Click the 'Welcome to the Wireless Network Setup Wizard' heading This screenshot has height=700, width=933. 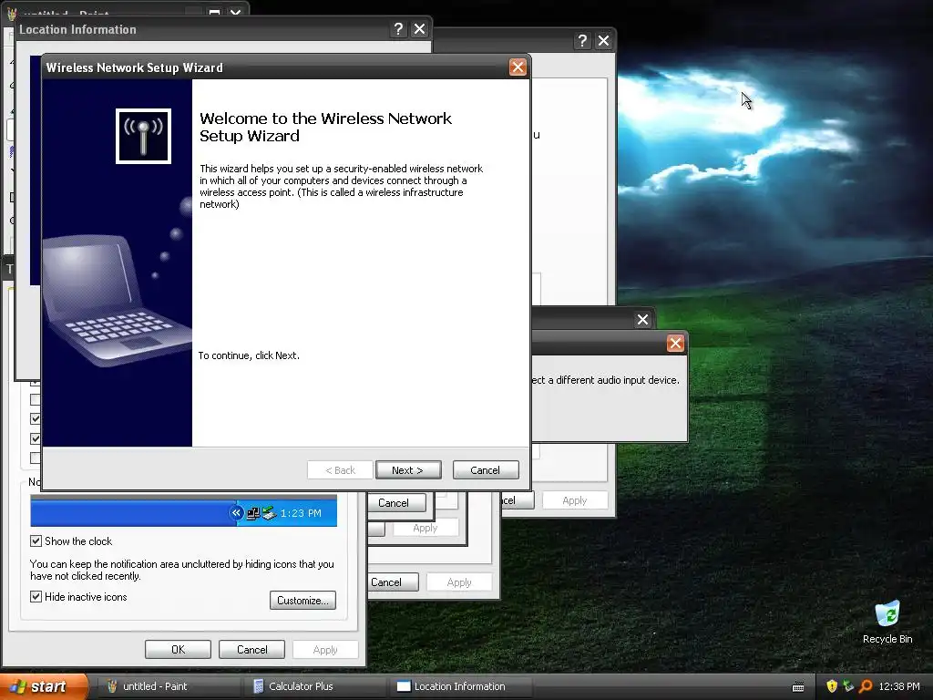325,127
